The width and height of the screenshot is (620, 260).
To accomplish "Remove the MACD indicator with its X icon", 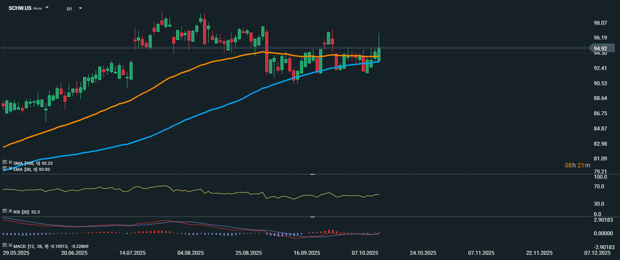I will (x=10, y=246).
